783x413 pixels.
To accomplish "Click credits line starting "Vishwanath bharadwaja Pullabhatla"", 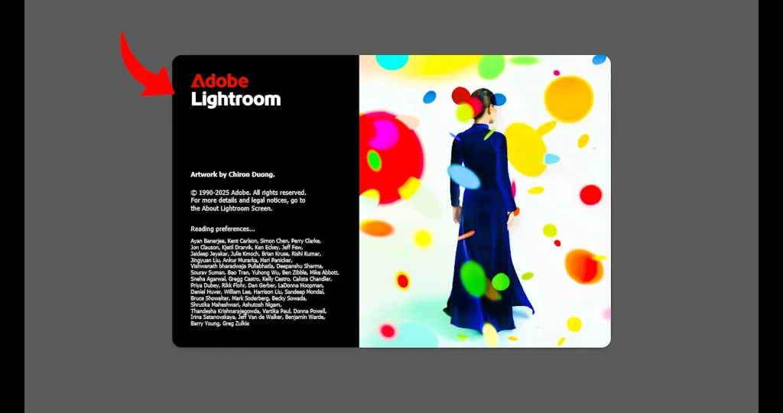I will 256,266.
